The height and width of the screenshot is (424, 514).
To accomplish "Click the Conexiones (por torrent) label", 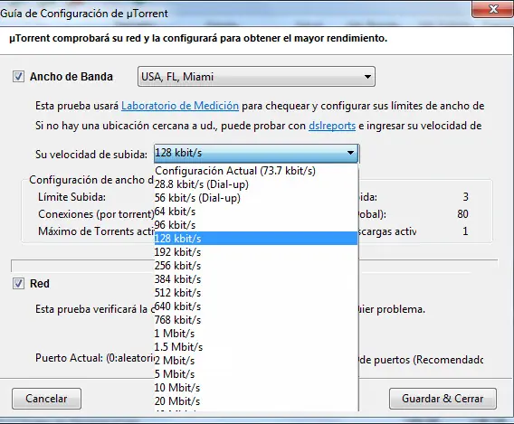I will (x=96, y=214).
